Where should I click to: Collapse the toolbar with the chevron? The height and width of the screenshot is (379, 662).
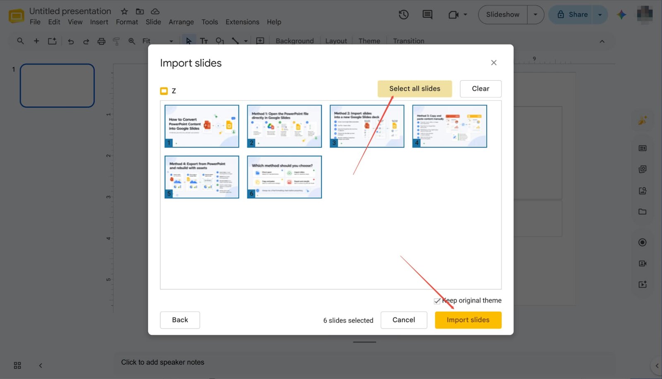[x=602, y=41]
